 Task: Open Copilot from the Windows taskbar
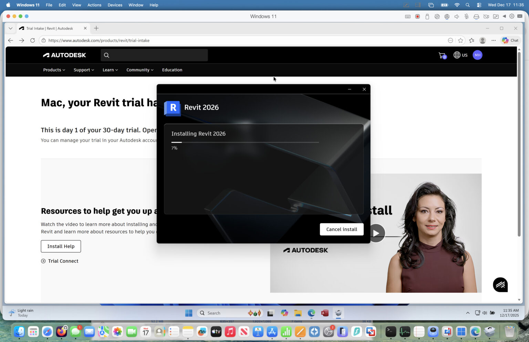(x=284, y=313)
